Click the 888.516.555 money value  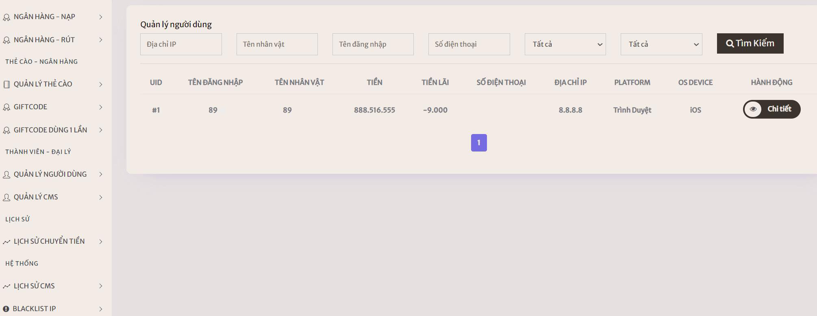pyautogui.click(x=374, y=110)
